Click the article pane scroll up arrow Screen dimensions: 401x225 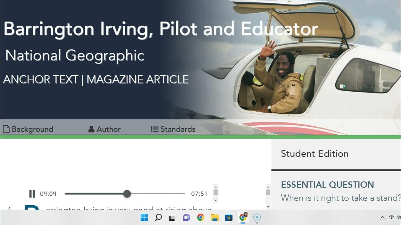tap(268, 187)
